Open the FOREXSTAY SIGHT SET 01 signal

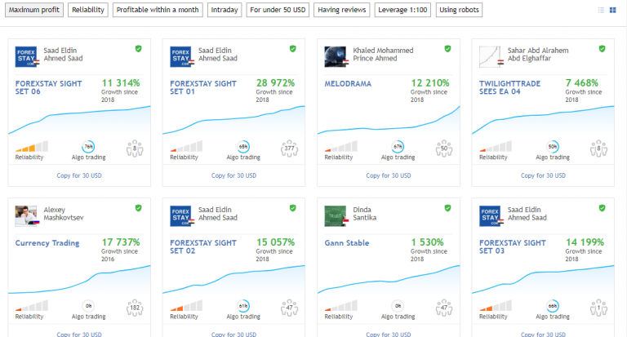click(203, 87)
